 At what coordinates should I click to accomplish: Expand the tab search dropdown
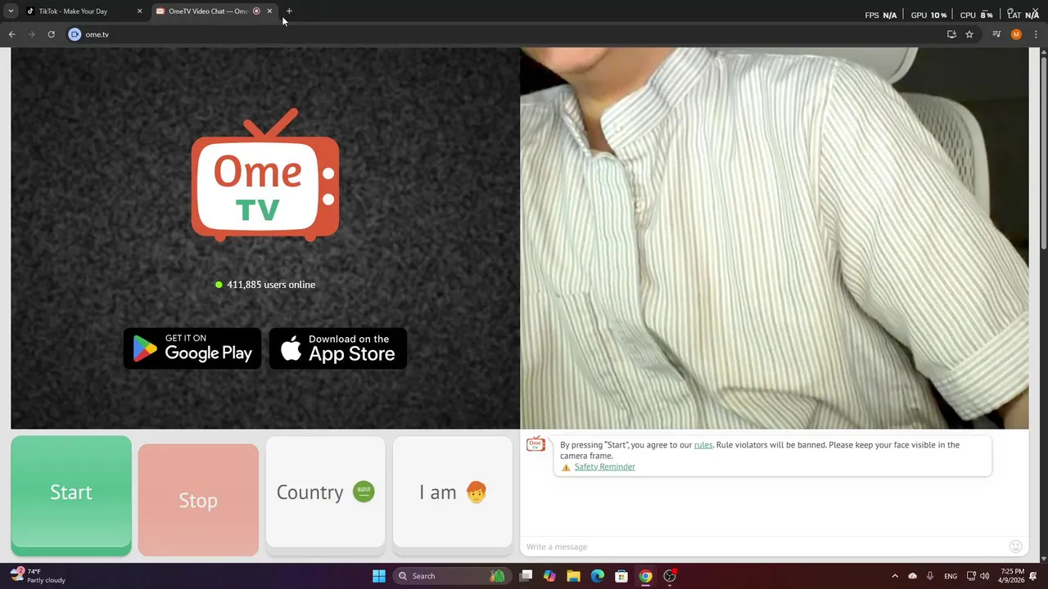tap(11, 11)
